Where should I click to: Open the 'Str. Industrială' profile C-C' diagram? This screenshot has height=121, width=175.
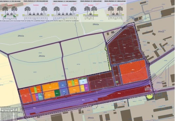pos(65,10)
